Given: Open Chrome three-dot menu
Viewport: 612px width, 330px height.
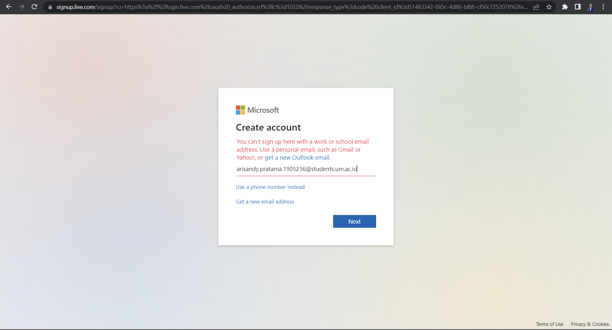Looking at the screenshot, I should click(603, 7).
